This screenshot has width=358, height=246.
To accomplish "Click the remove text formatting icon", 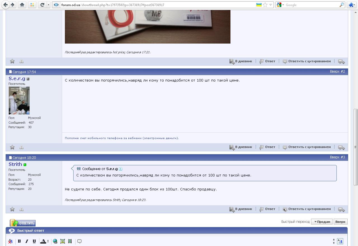I will [10, 241].
